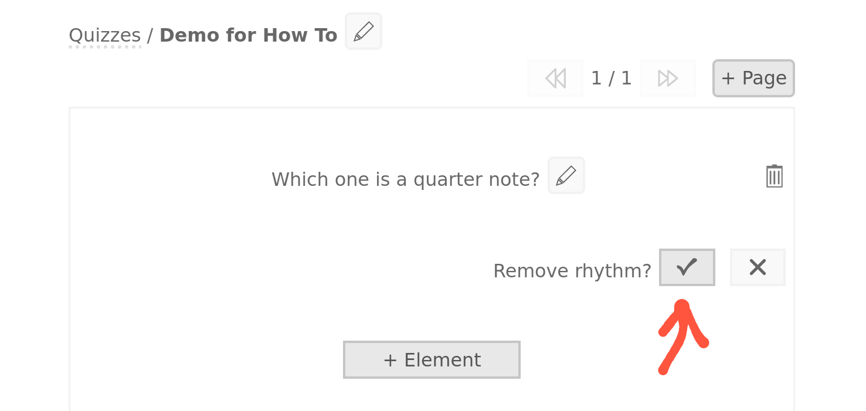Screen dimensions: 866x411
Task: Click the 'Which one is a quarter note?' text
Action: click(405, 179)
